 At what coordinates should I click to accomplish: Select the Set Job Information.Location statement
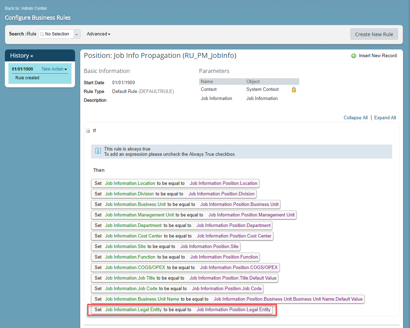(x=175, y=183)
